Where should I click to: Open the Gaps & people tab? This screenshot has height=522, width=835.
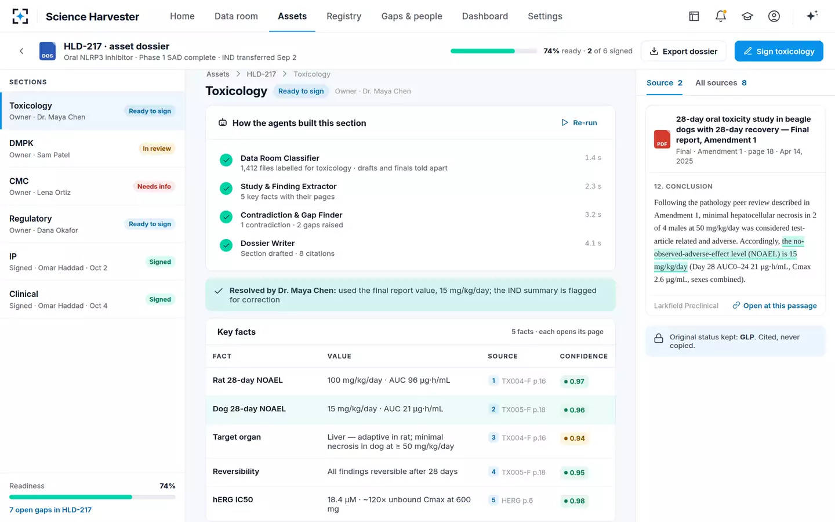pos(412,16)
